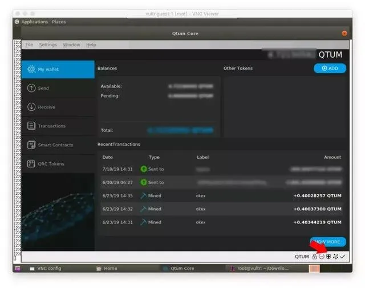Open the Settings menu
This screenshot has width=365, height=288.
[48, 45]
